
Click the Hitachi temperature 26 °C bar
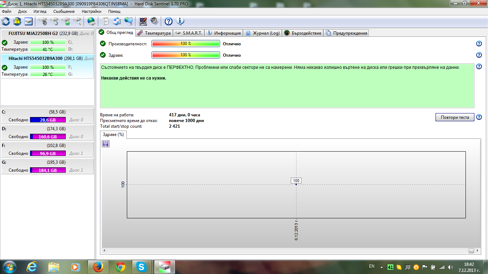click(x=48, y=74)
